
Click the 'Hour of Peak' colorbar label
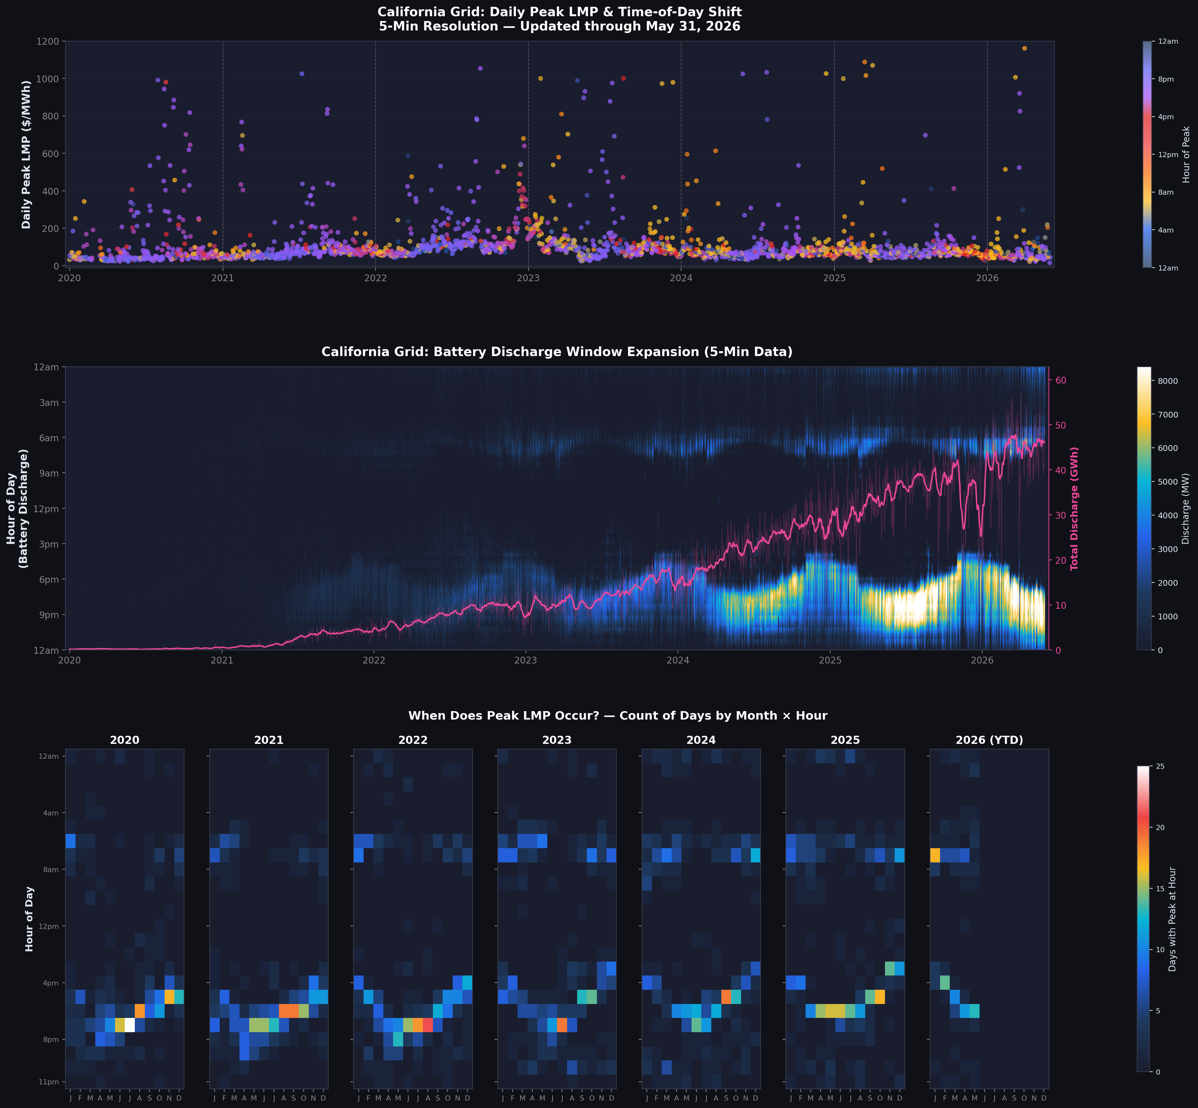[1186, 154]
